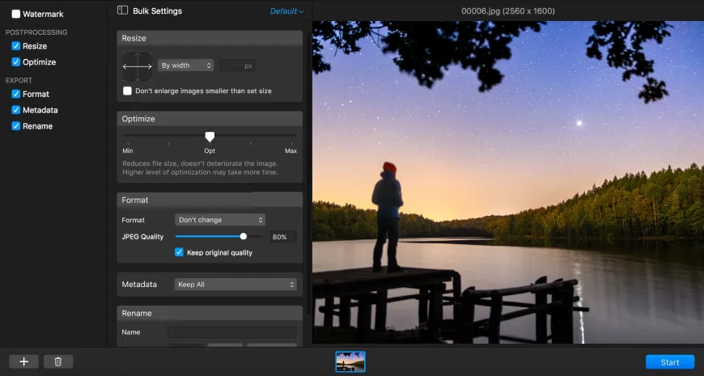Open the Default preset dropdown

point(286,11)
